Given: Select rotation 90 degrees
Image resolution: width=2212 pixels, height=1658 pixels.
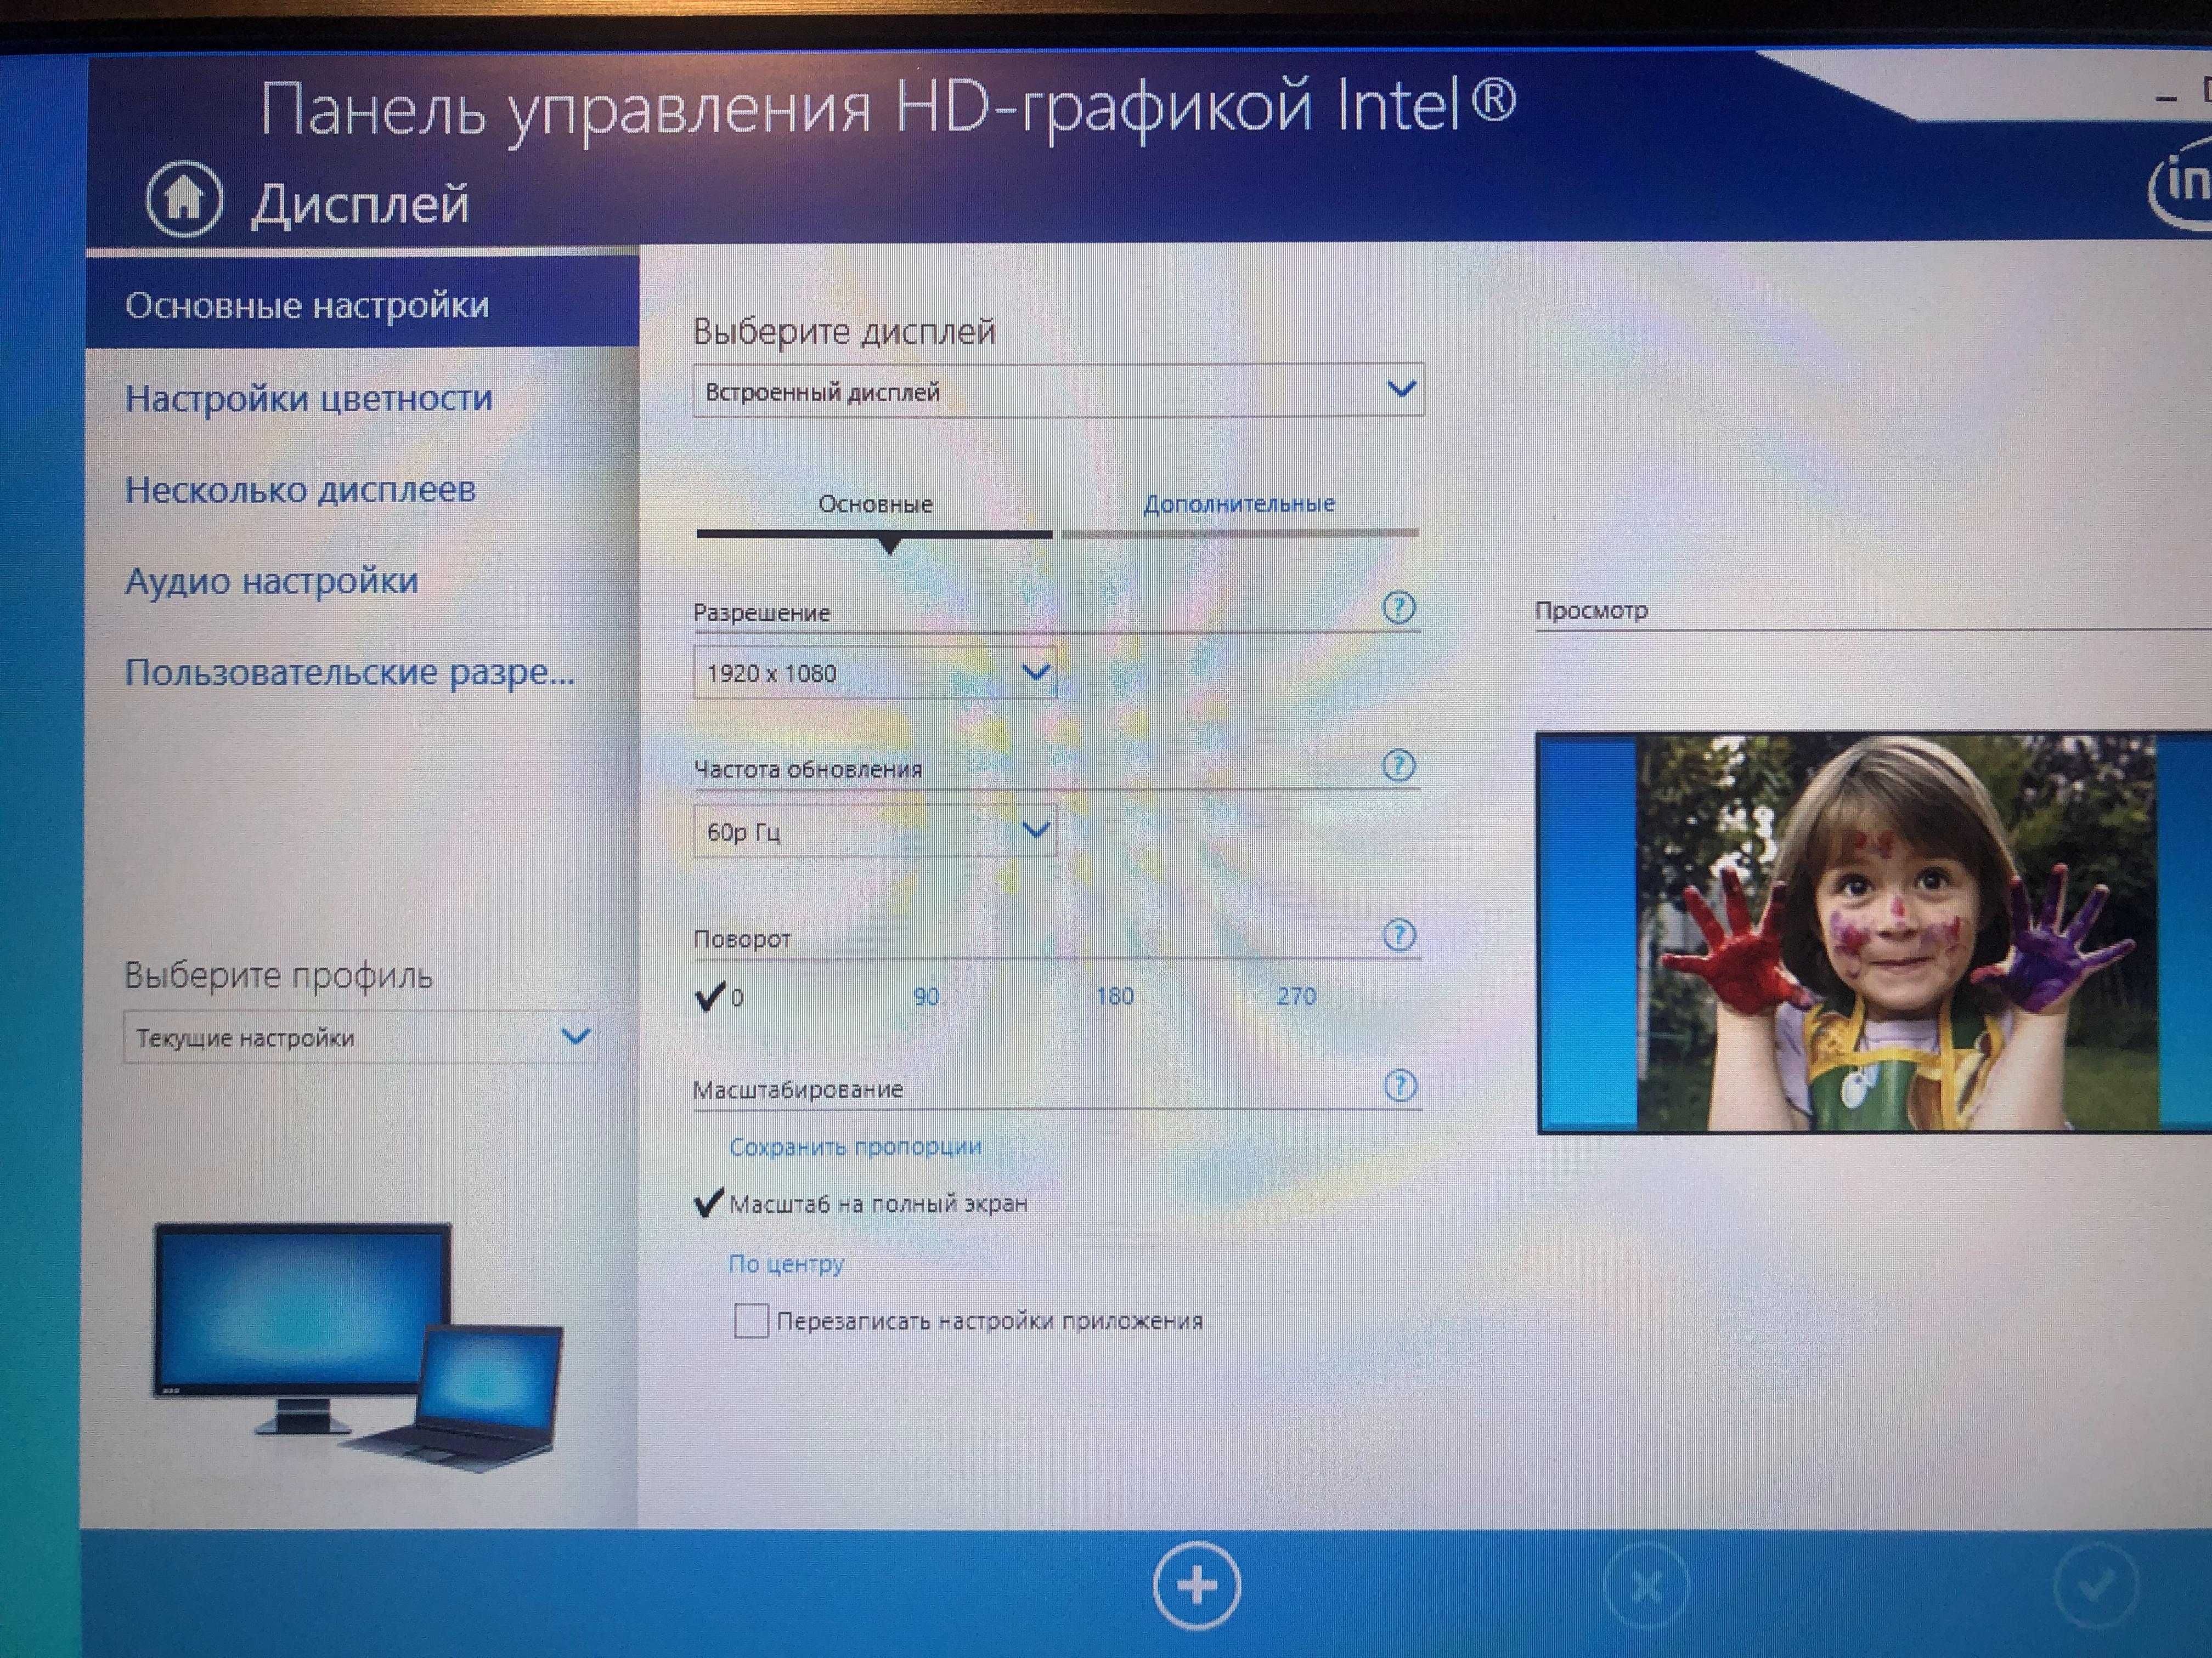Looking at the screenshot, I should [x=926, y=996].
